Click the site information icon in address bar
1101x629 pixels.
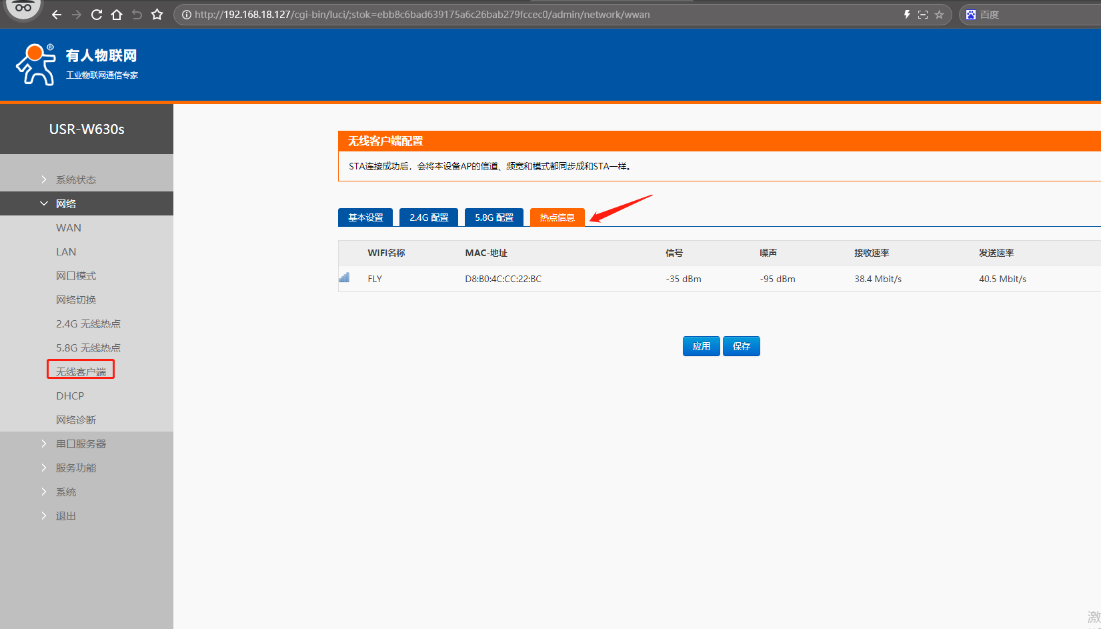click(187, 15)
